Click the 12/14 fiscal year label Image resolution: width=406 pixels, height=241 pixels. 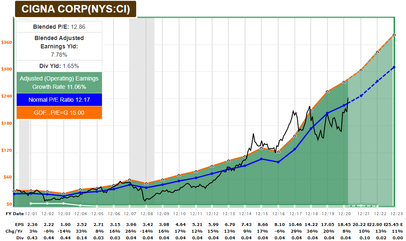tap(245, 213)
